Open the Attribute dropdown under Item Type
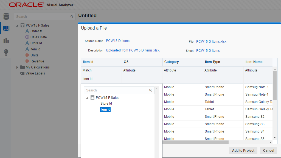This screenshot has height=158, width=281. click(x=223, y=70)
